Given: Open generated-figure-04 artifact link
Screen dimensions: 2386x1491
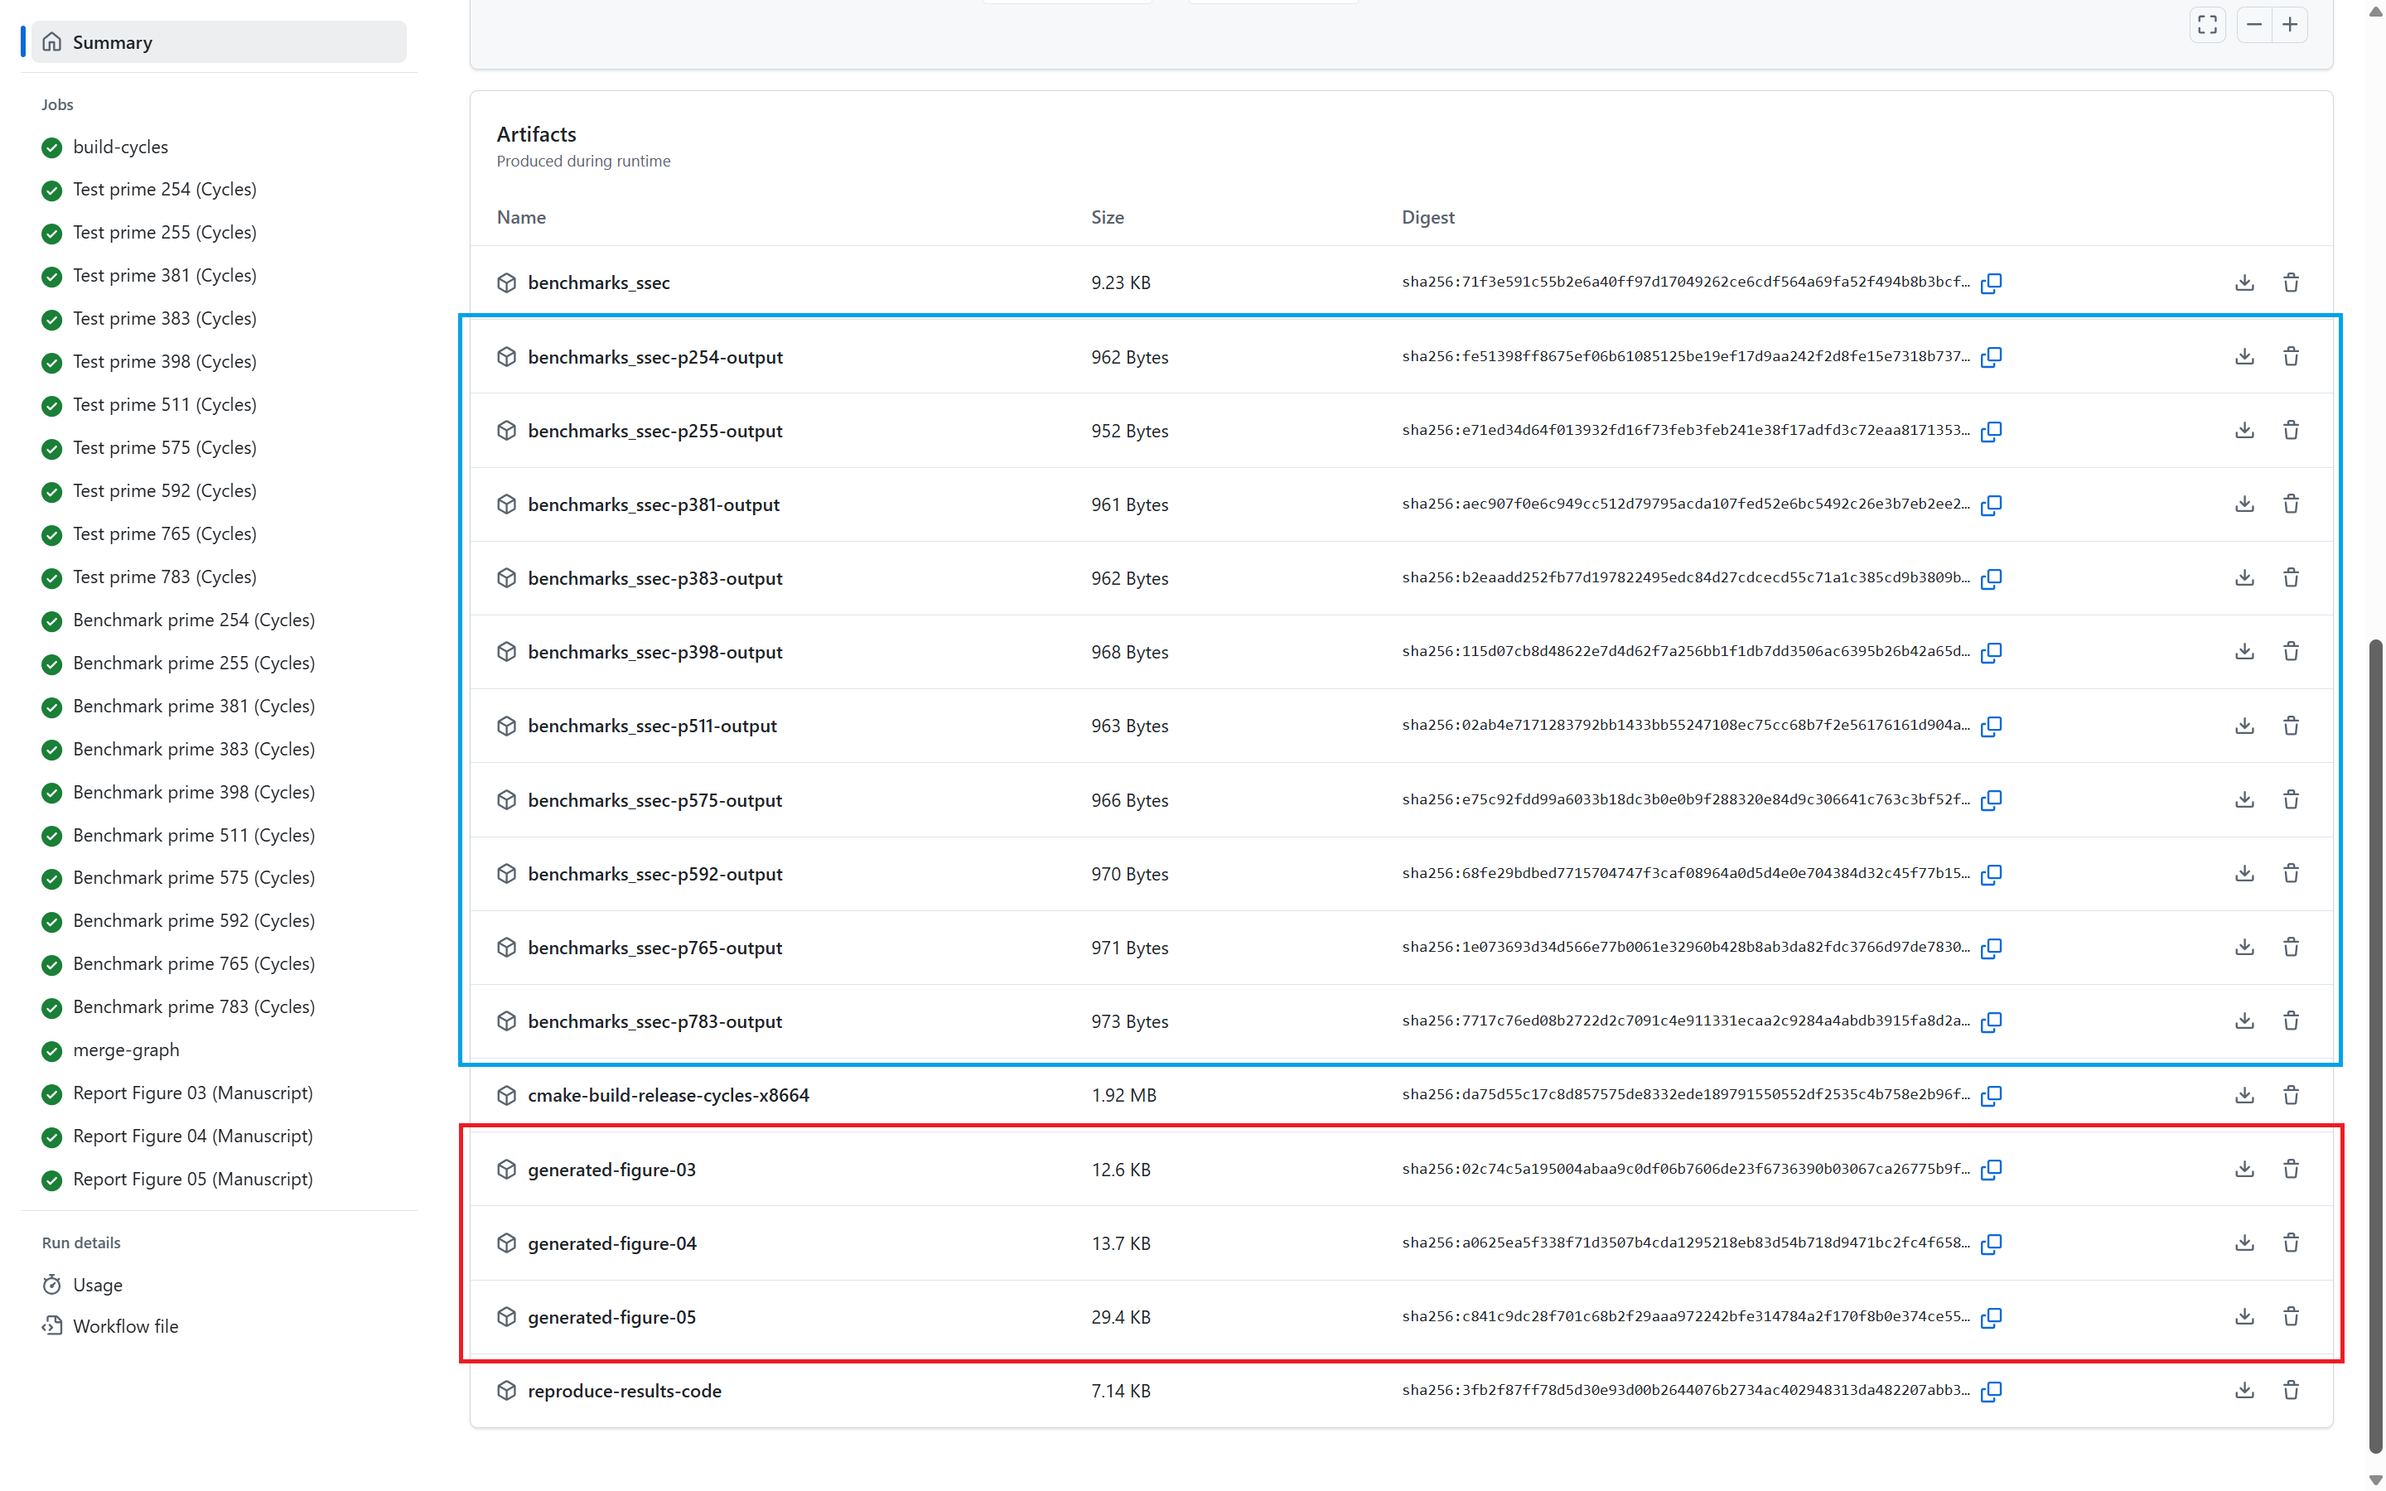Looking at the screenshot, I should click(x=612, y=1243).
